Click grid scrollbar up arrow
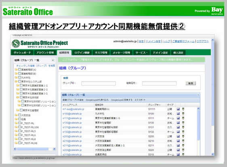This screenshot has height=167, width=227. click(198, 109)
